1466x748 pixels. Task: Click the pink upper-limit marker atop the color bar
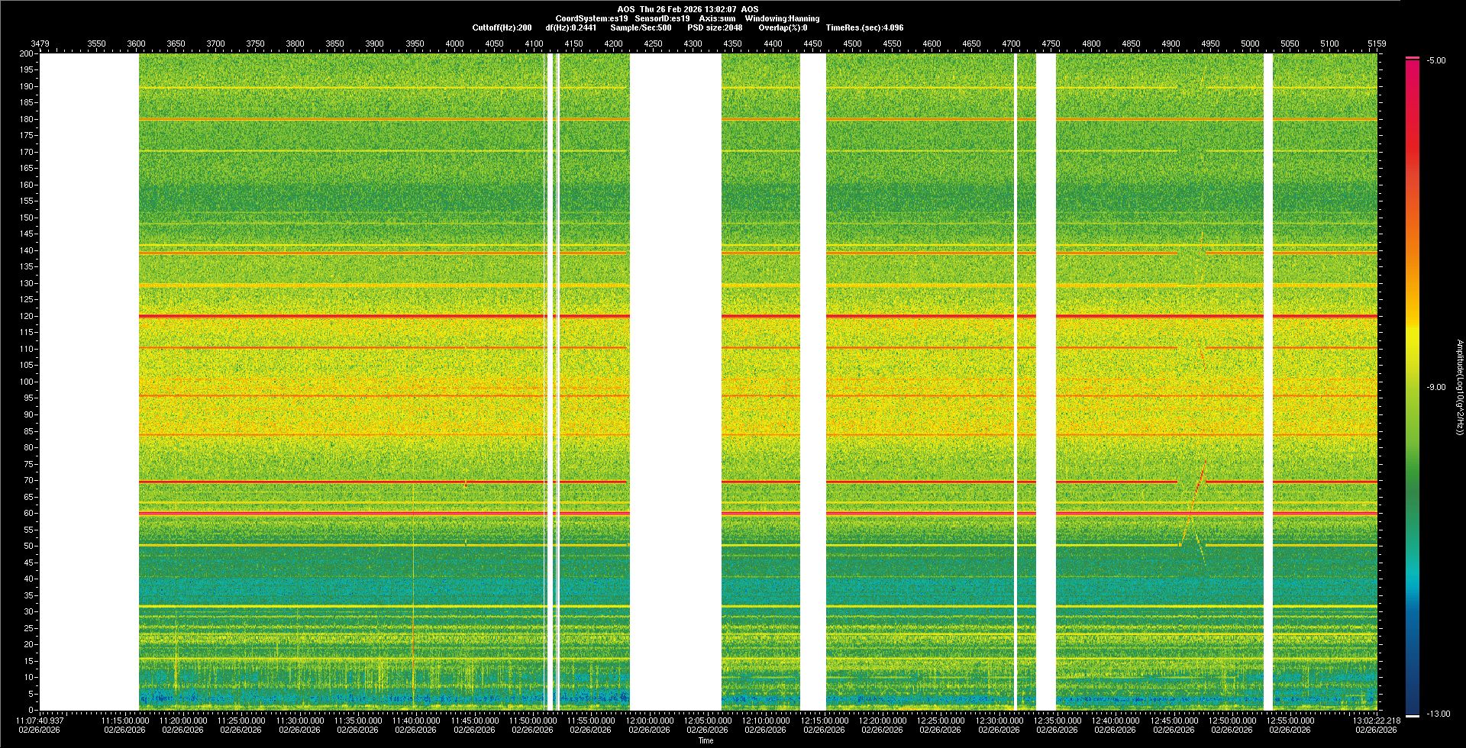(x=1412, y=58)
